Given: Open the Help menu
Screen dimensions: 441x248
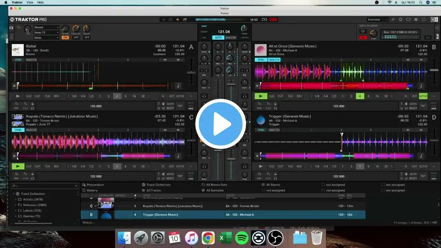Looking at the screenshot, I should pos(40,2).
